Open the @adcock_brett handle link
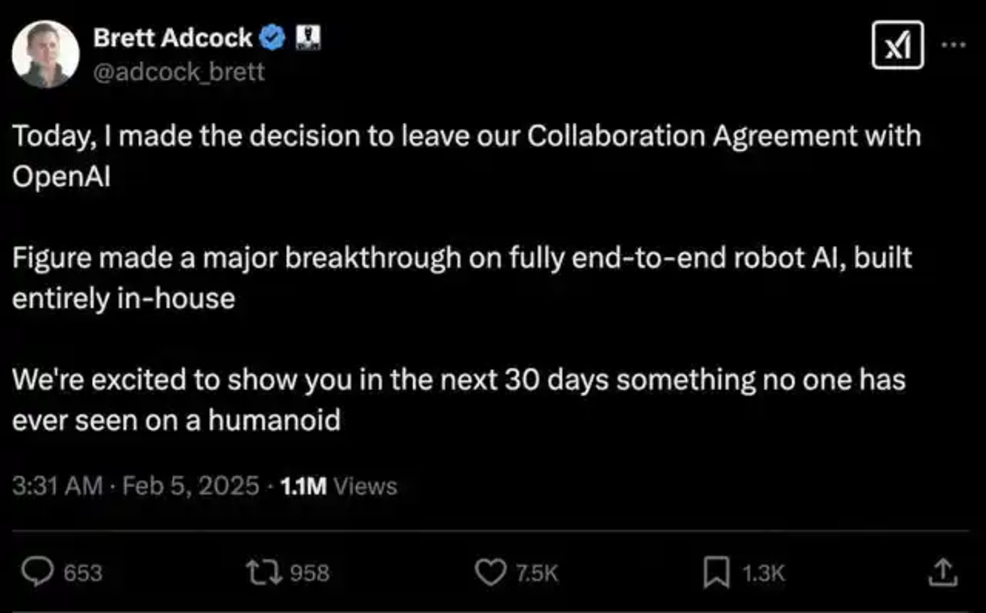Screen dimensions: 986x613 [179, 72]
